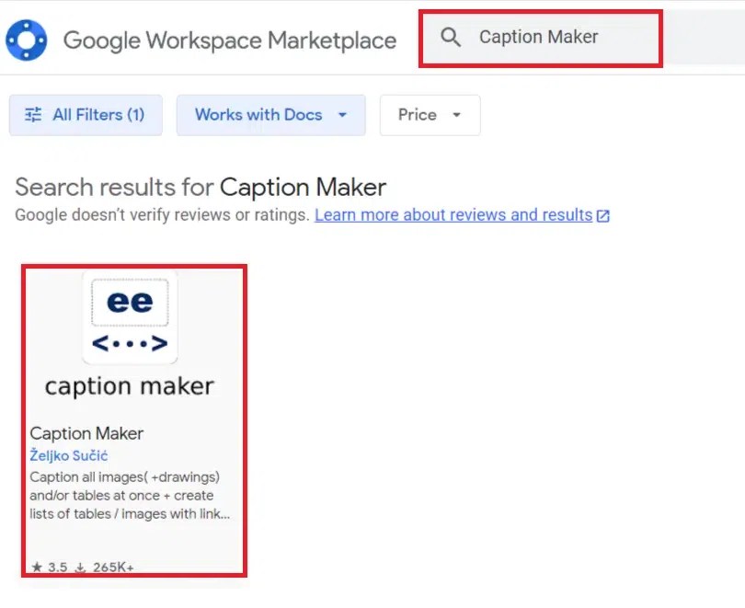Click the filter sliders icon on All Filters
The width and height of the screenshot is (745, 608).
[34, 114]
